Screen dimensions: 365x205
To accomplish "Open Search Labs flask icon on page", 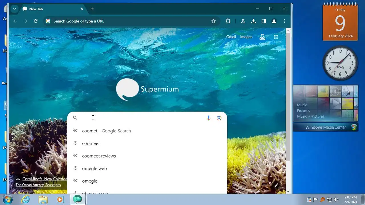I will pyautogui.click(x=262, y=37).
